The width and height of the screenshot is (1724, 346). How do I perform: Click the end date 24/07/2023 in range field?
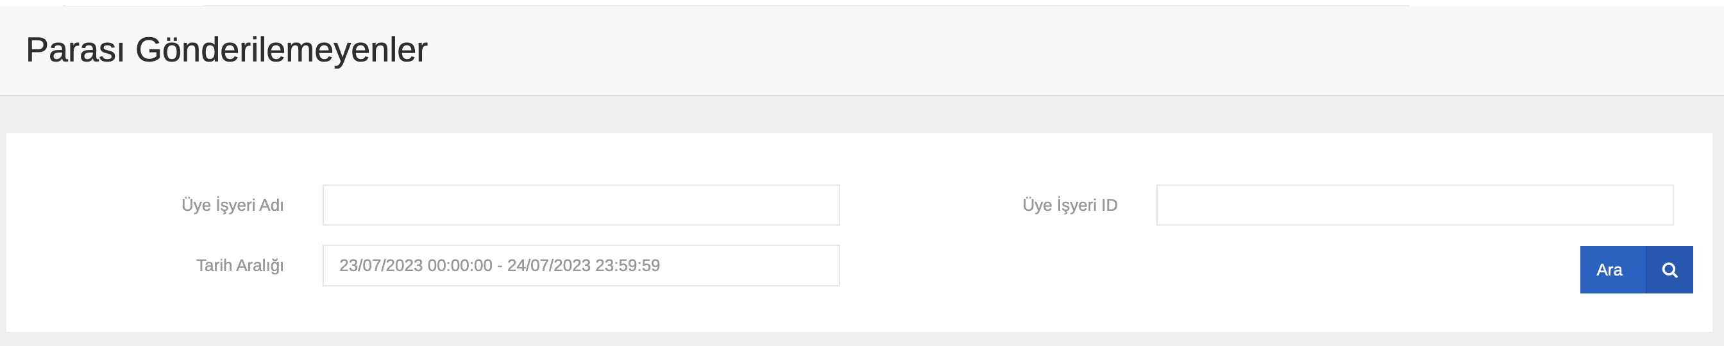tap(549, 266)
